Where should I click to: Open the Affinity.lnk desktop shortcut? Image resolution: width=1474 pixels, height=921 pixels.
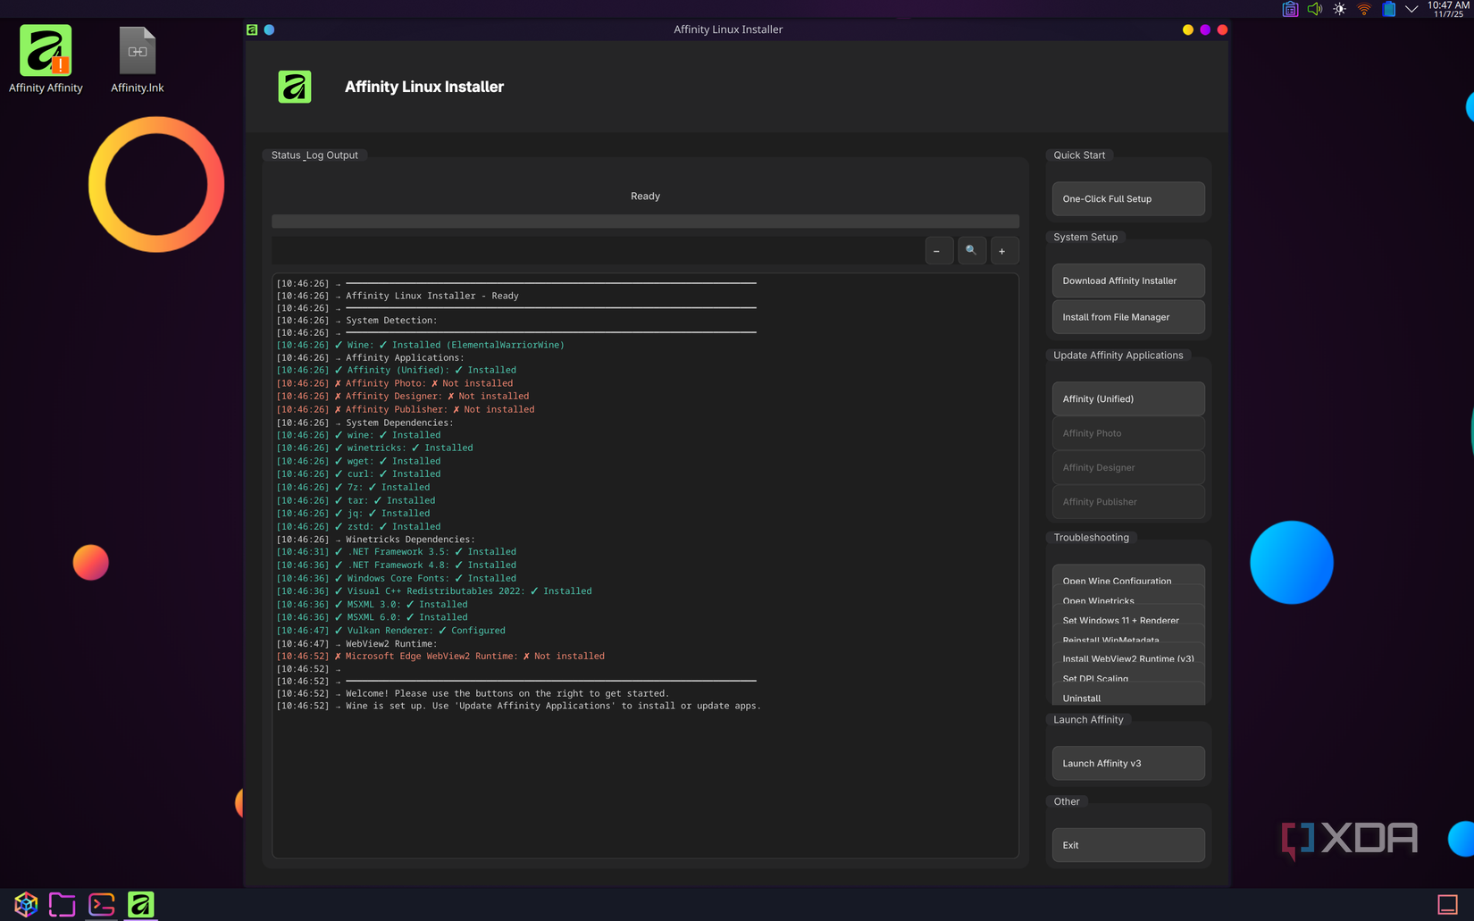(x=137, y=52)
